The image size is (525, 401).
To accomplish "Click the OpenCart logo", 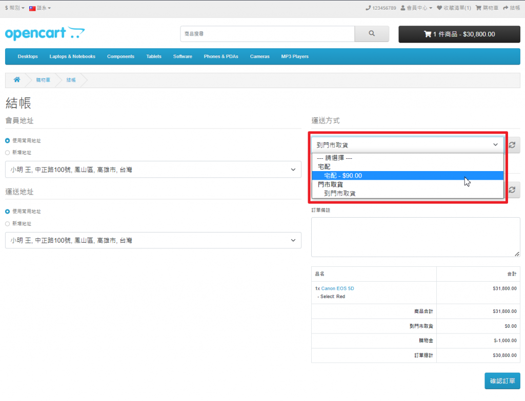I will pyautogui.click(x=45, y=33).
